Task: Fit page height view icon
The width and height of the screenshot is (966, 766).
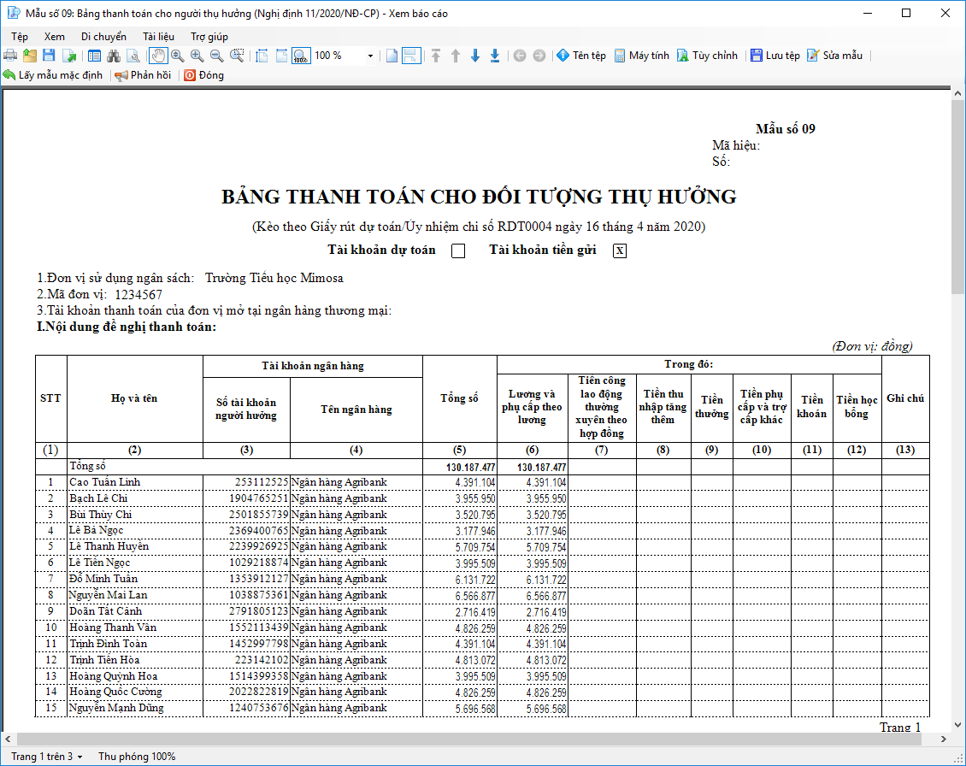Action: [262, 56]
